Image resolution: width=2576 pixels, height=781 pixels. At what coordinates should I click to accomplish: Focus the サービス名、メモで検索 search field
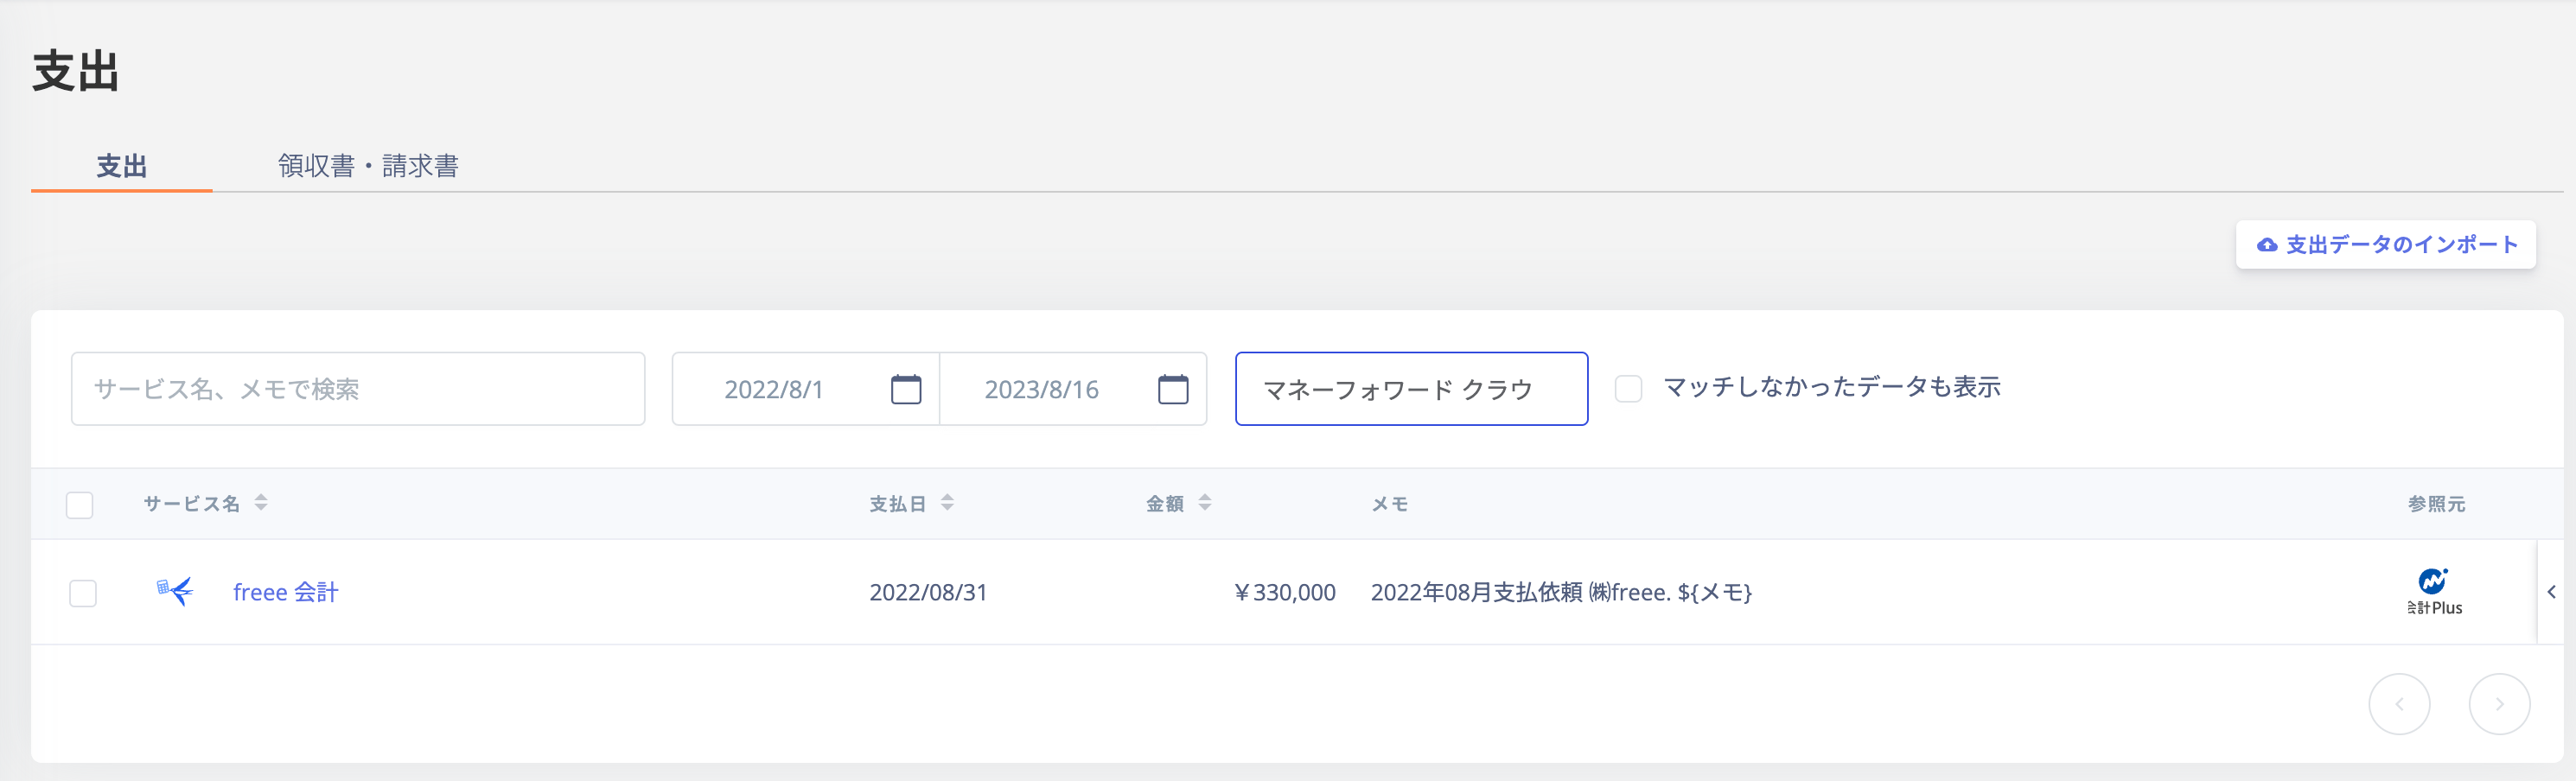pyautogui.click(x=358, y=389)
